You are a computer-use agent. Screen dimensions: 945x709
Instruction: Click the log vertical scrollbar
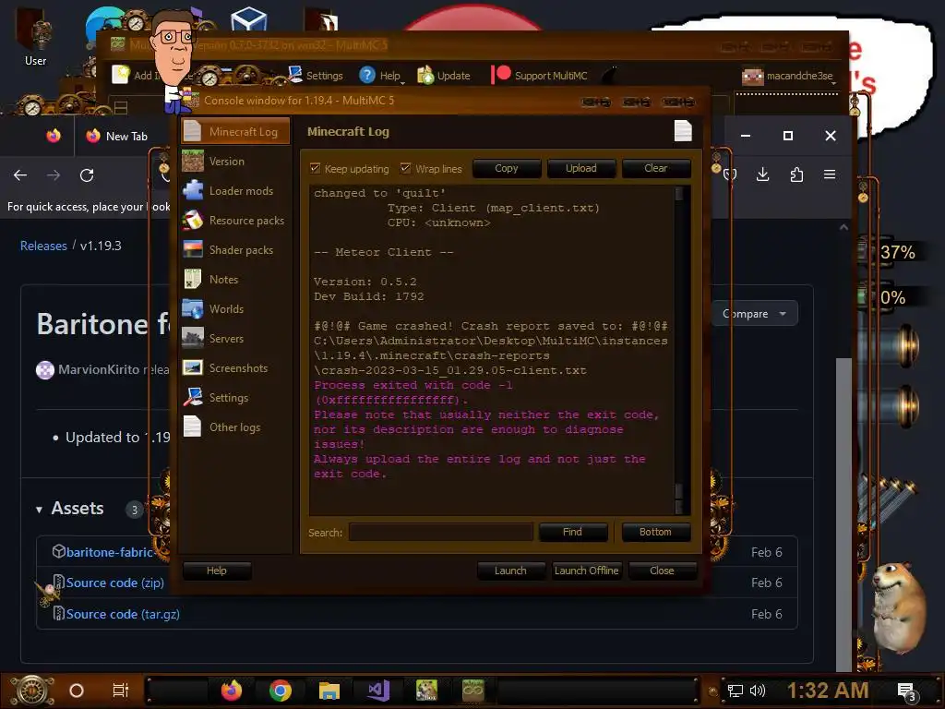tap(679, 350)
